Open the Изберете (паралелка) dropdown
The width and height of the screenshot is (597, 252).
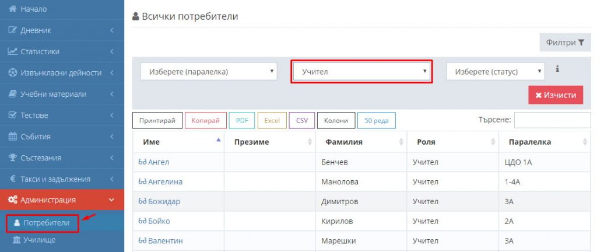coord(209,72)
